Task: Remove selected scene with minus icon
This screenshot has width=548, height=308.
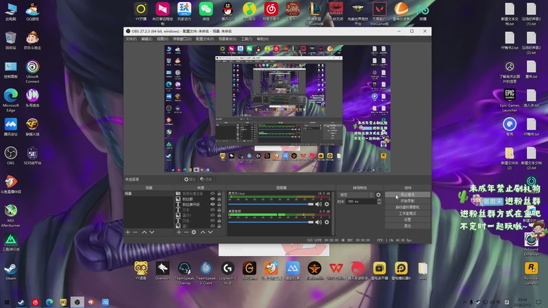Action: tap(135, 232)
